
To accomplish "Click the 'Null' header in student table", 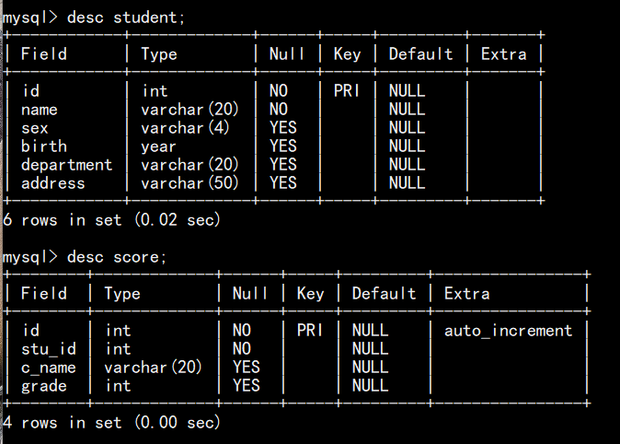I will (x=287, y=54).
